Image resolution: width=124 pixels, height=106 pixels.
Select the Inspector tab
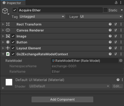[x=13, y=3]
